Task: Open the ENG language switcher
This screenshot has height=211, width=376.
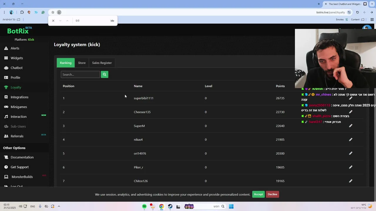Action: click(x=33, y=206)
